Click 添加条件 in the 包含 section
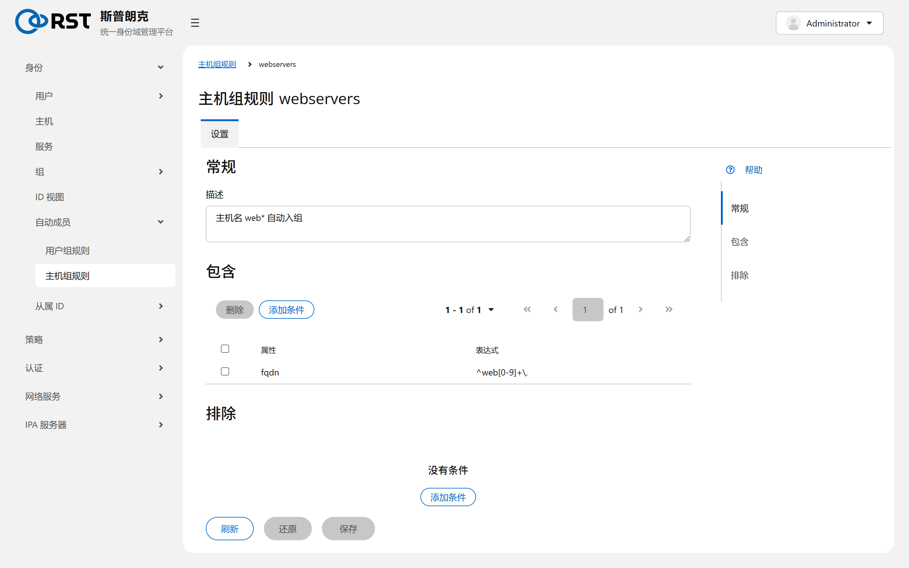This screenshot has width=909, height=568. 286,310
